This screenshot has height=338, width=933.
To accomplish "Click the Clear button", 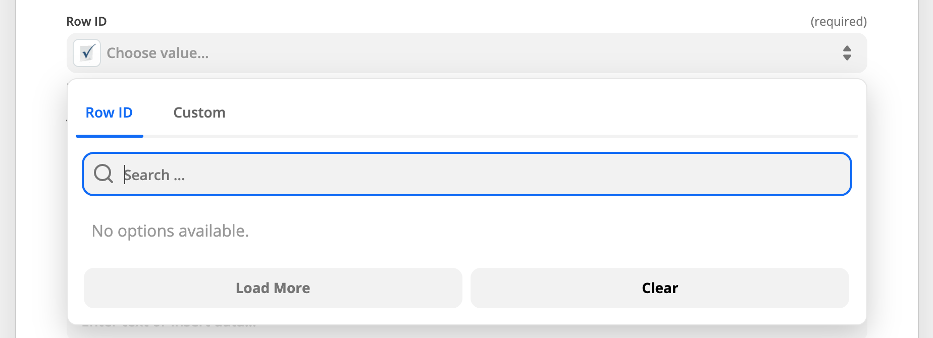I will tap(660, 288).
